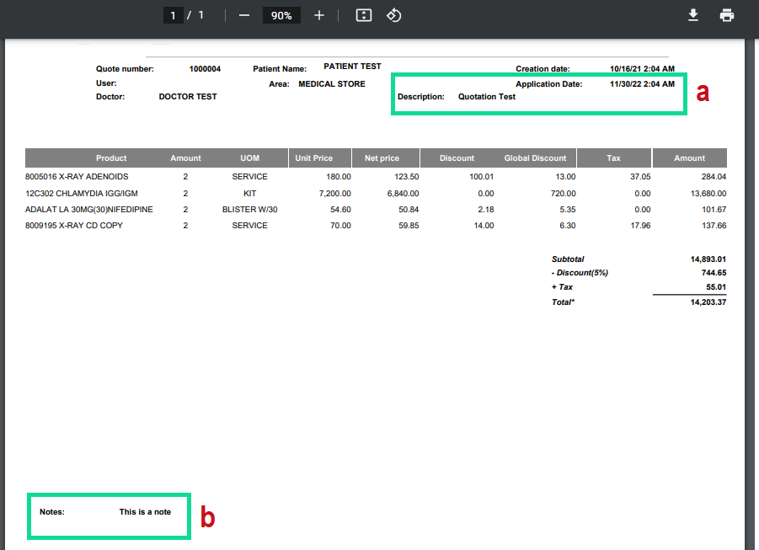Click the current page number field
Screen dimensions: 759x550
coord(173,15)
